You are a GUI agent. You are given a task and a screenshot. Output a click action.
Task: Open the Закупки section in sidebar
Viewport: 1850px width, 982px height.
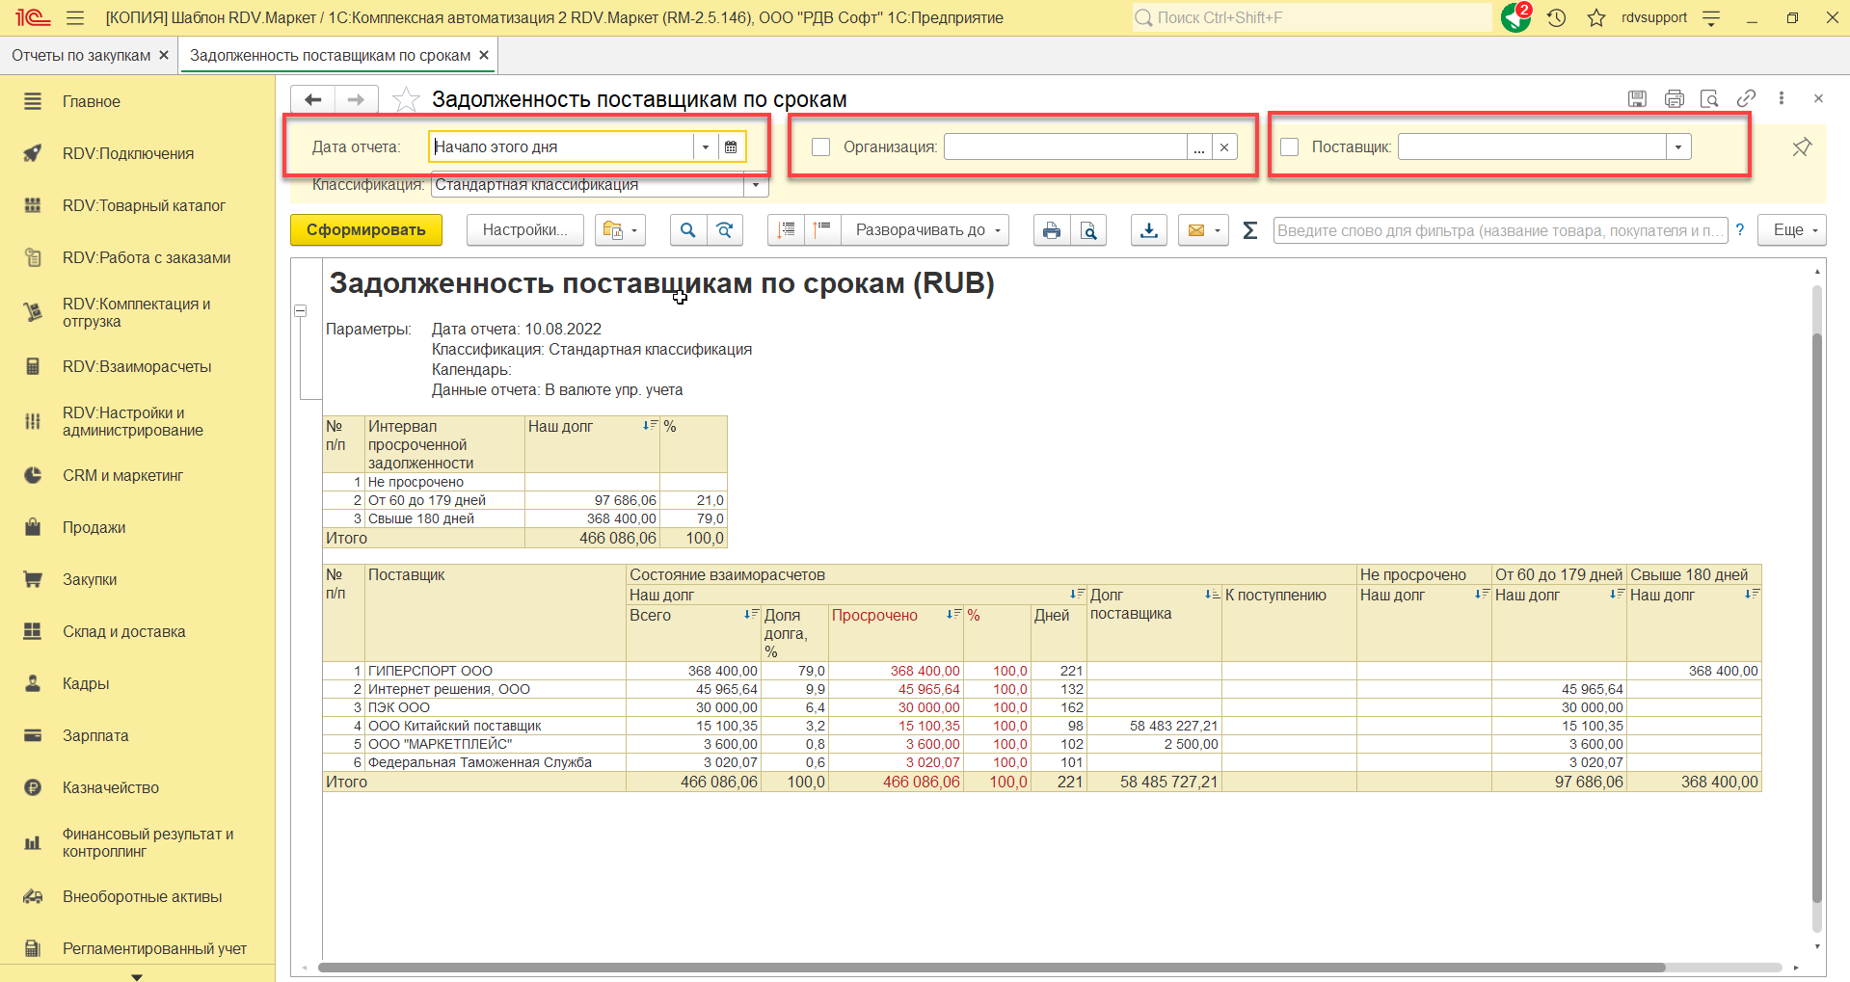point(90,580)
